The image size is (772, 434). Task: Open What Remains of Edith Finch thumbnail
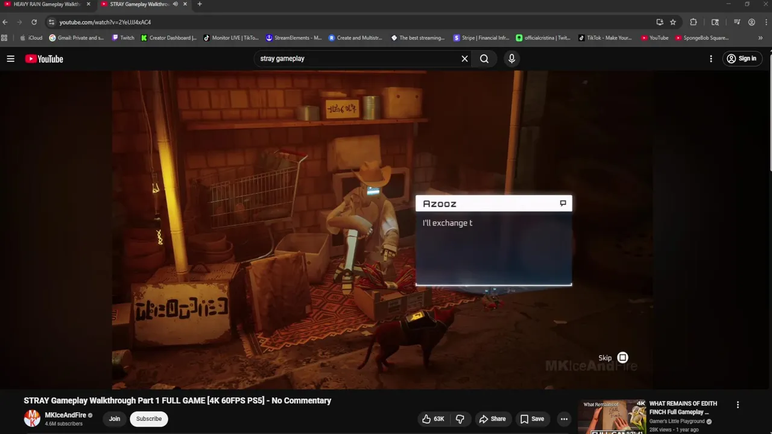pyautogui.click(x=612, y=417)
